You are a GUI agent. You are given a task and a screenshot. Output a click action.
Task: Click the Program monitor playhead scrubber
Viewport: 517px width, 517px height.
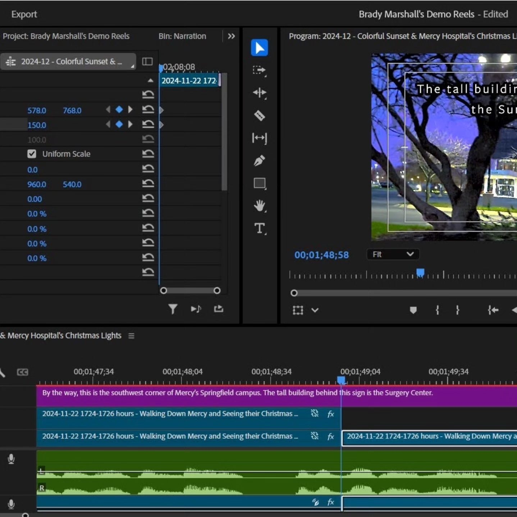point(420,273)
